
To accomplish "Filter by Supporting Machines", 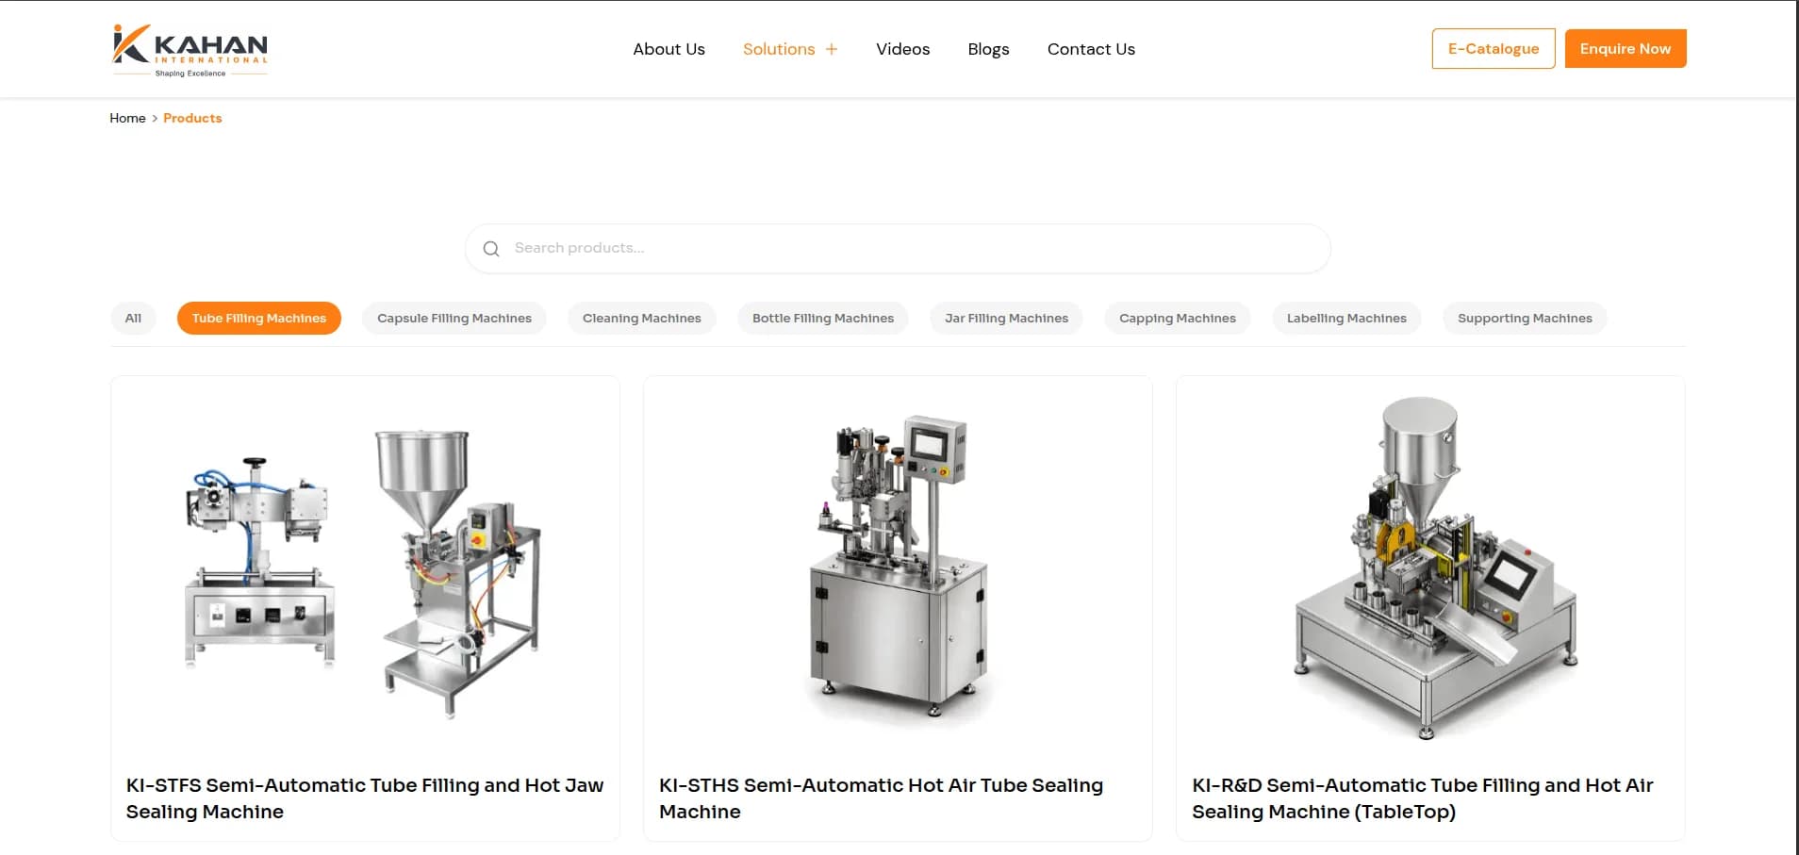I will coord(1525,319).
